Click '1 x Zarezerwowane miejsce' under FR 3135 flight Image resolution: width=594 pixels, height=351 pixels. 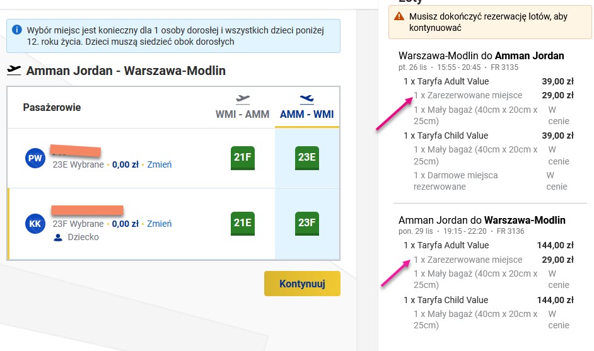(x=468, y=95)
